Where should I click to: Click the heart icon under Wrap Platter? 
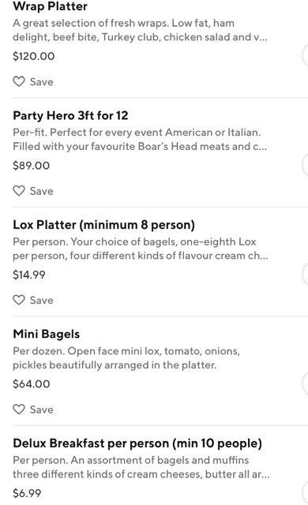[x=19, y=81]
